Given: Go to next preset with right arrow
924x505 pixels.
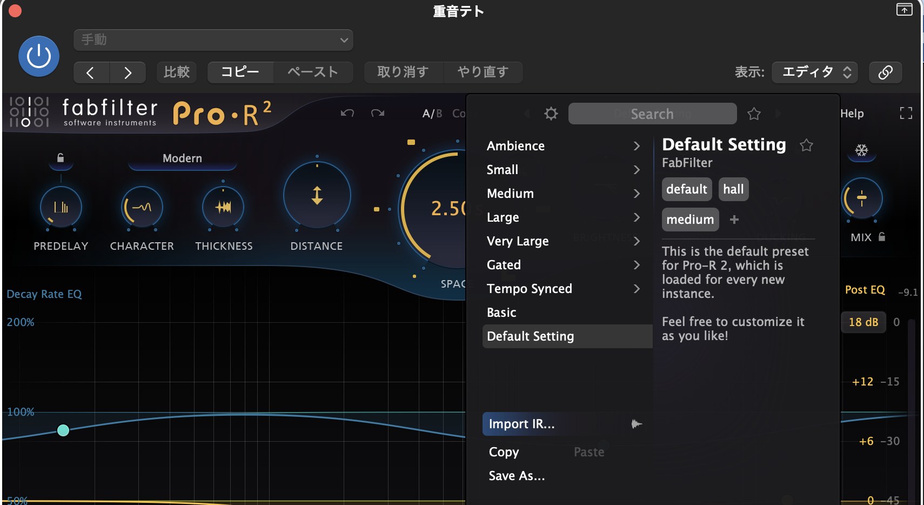Looking at the screenshot, I should click(128, 72).
